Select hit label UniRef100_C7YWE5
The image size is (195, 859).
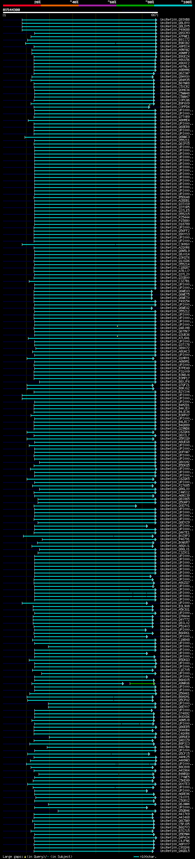click(x=175, y=777)
